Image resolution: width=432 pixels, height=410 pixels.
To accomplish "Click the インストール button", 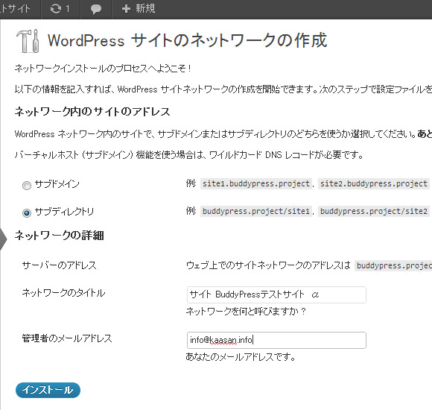I will [x=48, y=390].
